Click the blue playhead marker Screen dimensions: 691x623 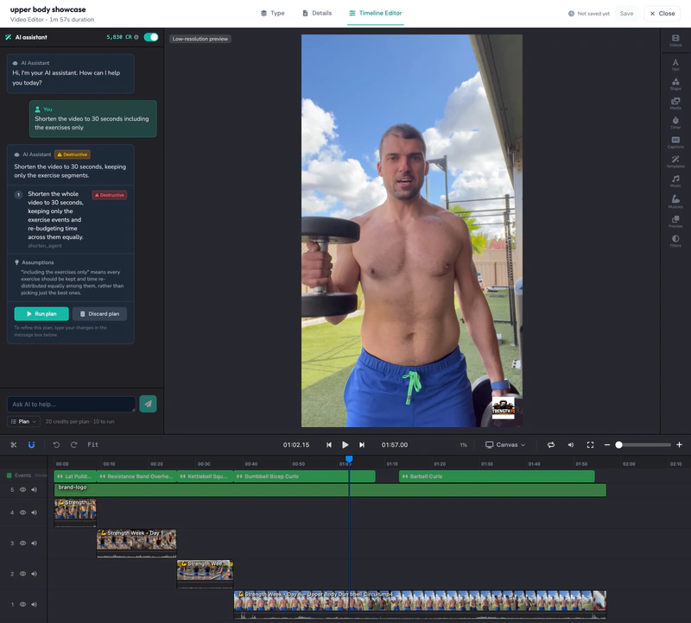(x=349, y=459)
